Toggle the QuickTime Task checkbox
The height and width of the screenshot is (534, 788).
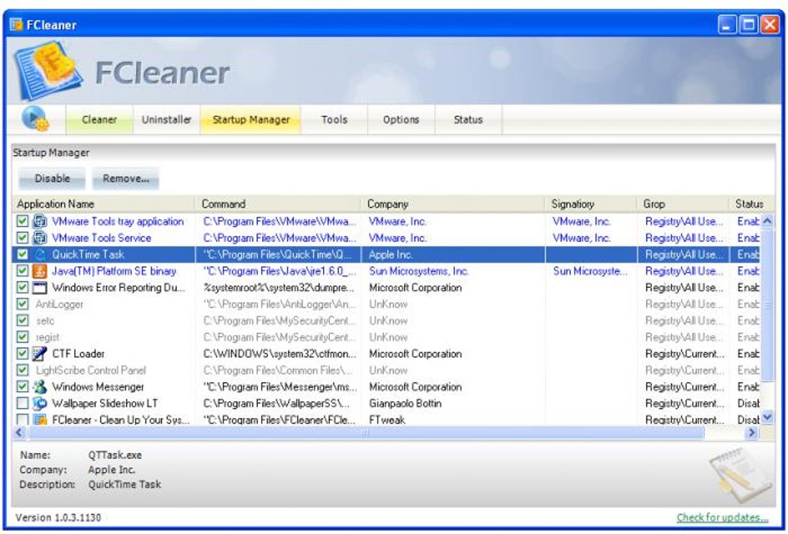tap(22, 255)
